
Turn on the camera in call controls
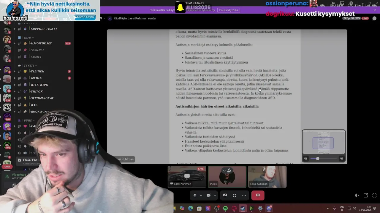click(x=208, y=195)
